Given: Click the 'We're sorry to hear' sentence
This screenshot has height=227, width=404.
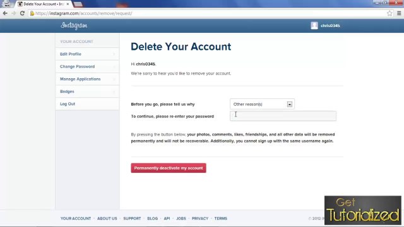Looking at the screenshot, I should tap(181, 74).
